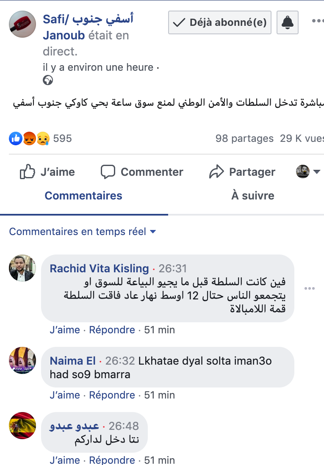Switch to the Commentaires tab
The height and width of the screenshot is (465, 324).
coord(83,196)
